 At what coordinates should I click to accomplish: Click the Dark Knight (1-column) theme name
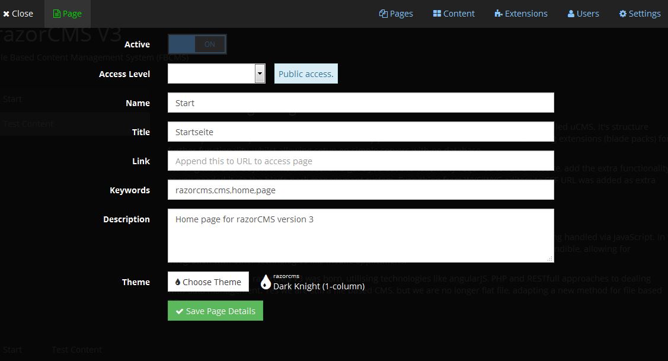319,286
